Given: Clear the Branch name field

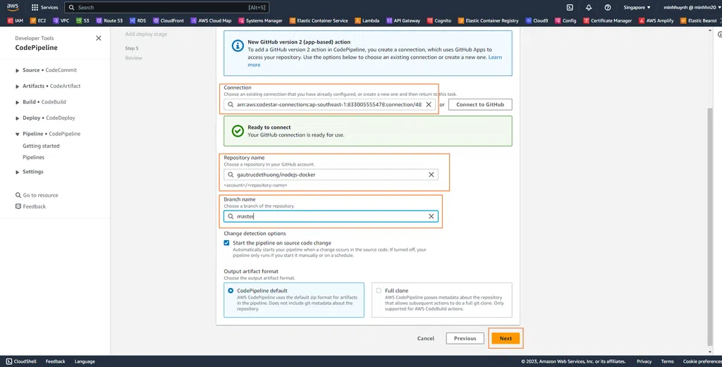Looking at the screenshot, I should coord(432,216).
